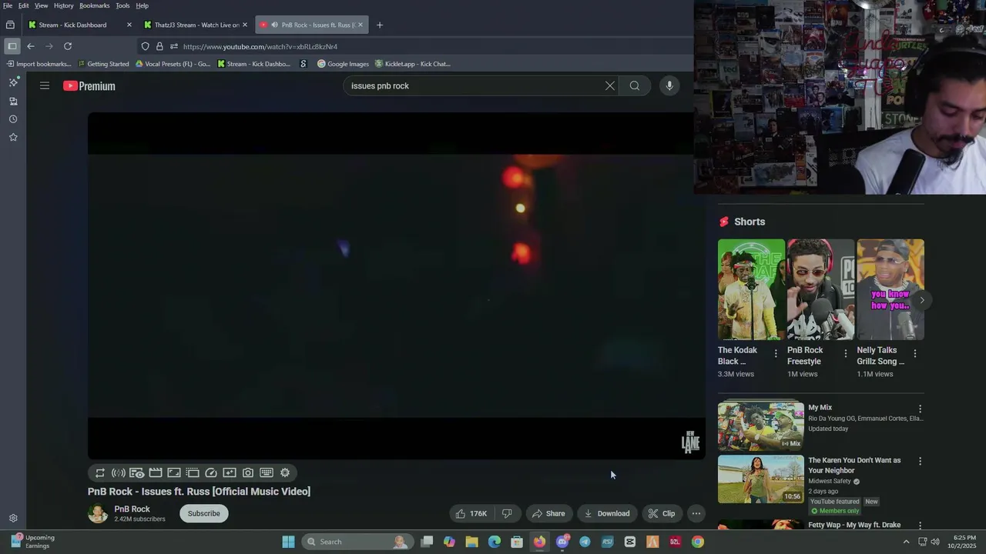Open the File menu
The width and height of the screenshot is (986, 554).
pyautogui.click(x=8, y=5)
